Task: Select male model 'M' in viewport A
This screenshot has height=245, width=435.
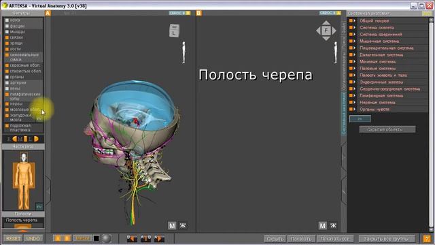Action: click(x=172, y=225)
